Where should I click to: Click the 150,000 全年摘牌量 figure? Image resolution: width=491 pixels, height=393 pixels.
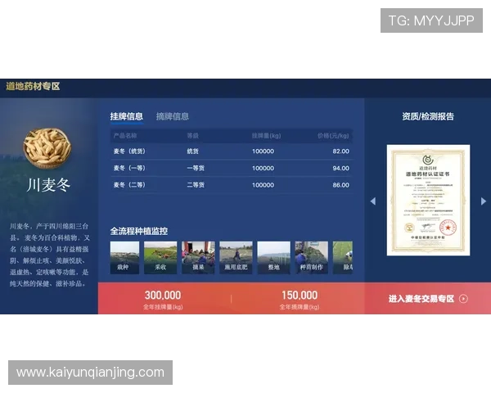tap(300, 296)
